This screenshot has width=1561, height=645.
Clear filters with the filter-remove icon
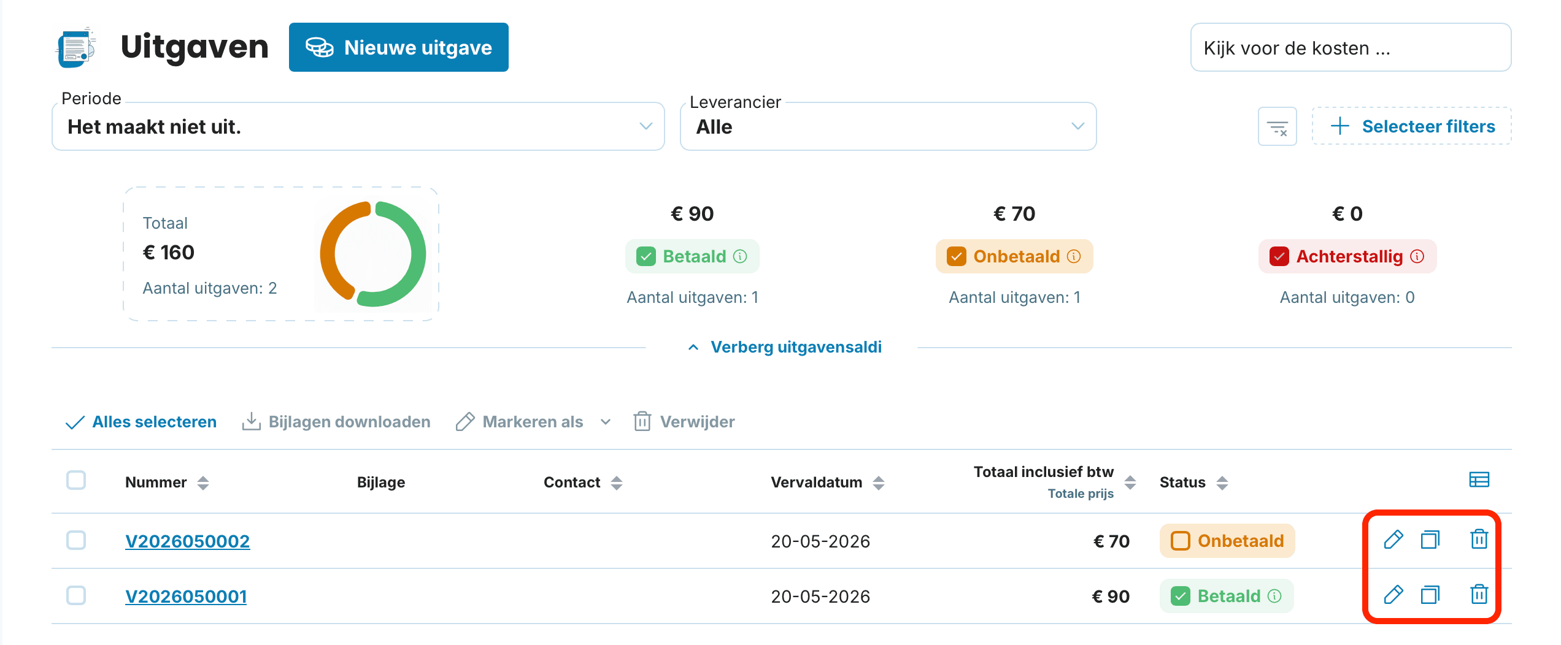click(x=1278, y=126)
